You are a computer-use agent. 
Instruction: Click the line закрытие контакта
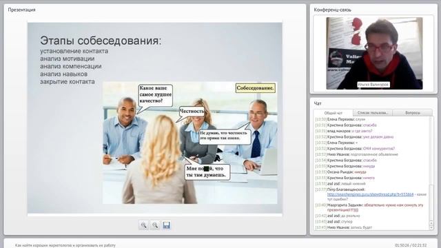click(68, 82)
